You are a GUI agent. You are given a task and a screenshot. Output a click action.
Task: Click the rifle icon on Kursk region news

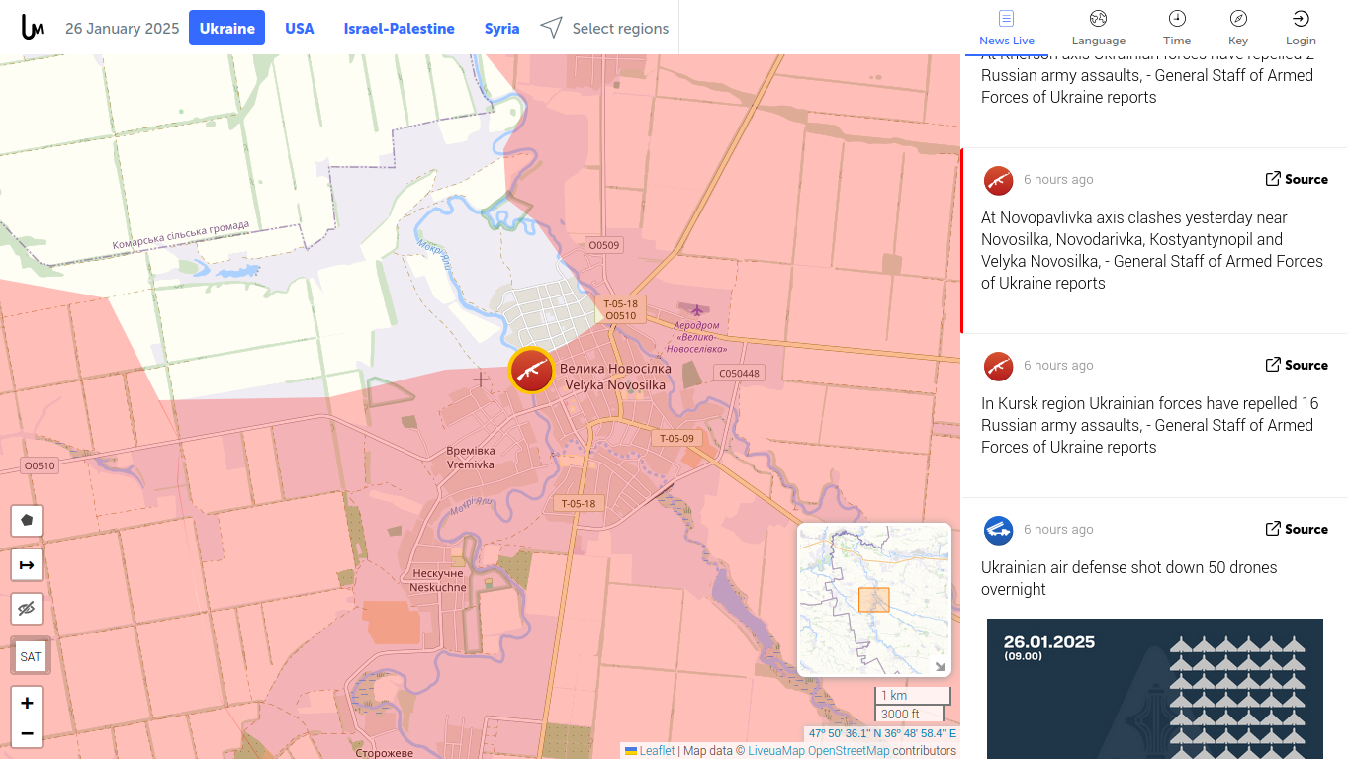pos(999,366)
